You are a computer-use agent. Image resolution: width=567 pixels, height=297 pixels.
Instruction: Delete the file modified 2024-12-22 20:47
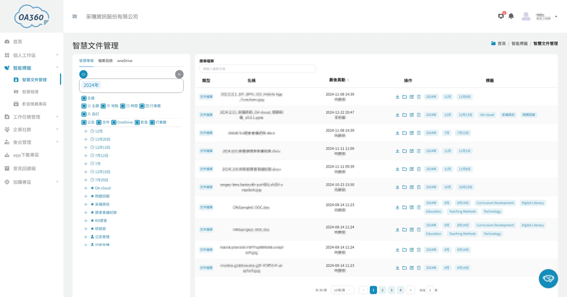(x=419, y=115)
